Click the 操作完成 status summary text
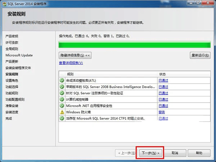The image size is (216, 162). (94, 36)
